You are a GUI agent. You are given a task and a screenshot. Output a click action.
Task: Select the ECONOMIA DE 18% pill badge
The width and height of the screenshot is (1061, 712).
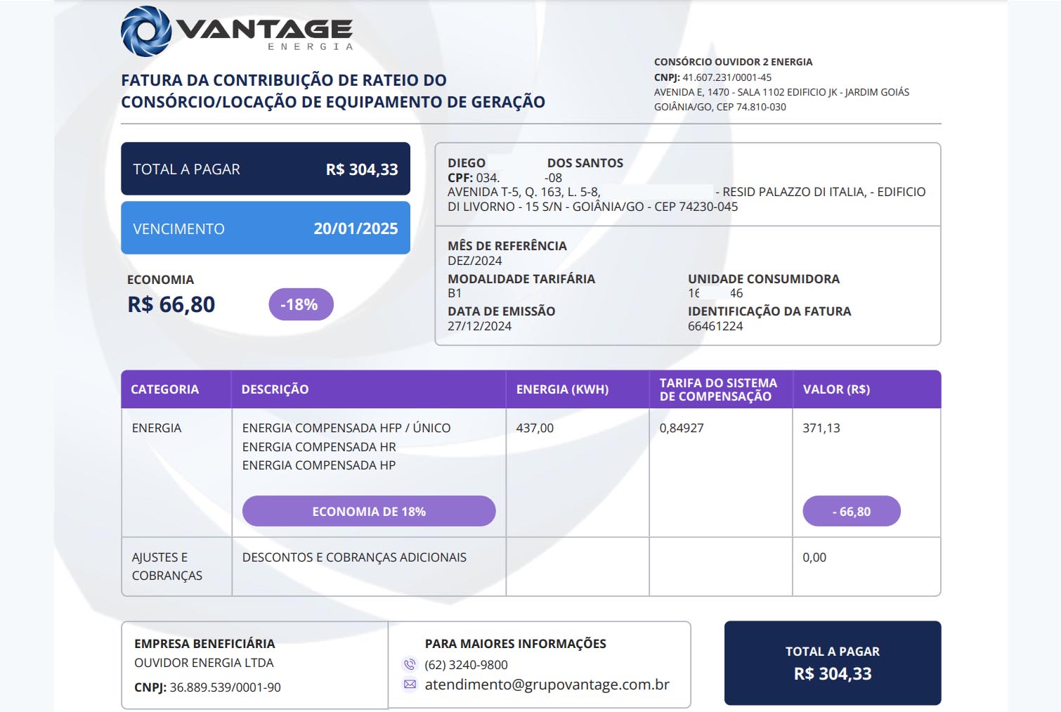pos(369,511)
